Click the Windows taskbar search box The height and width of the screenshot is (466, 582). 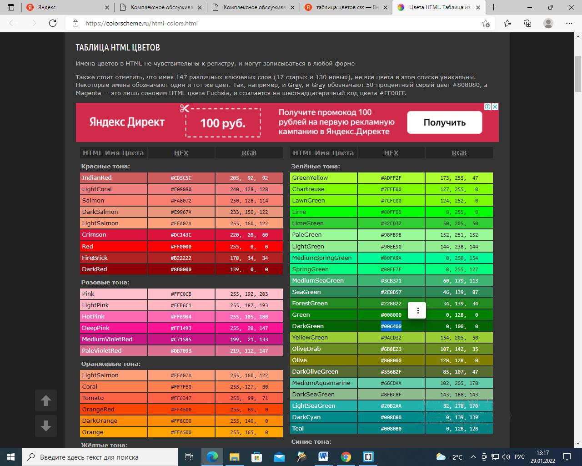click(x=100, y=457)
